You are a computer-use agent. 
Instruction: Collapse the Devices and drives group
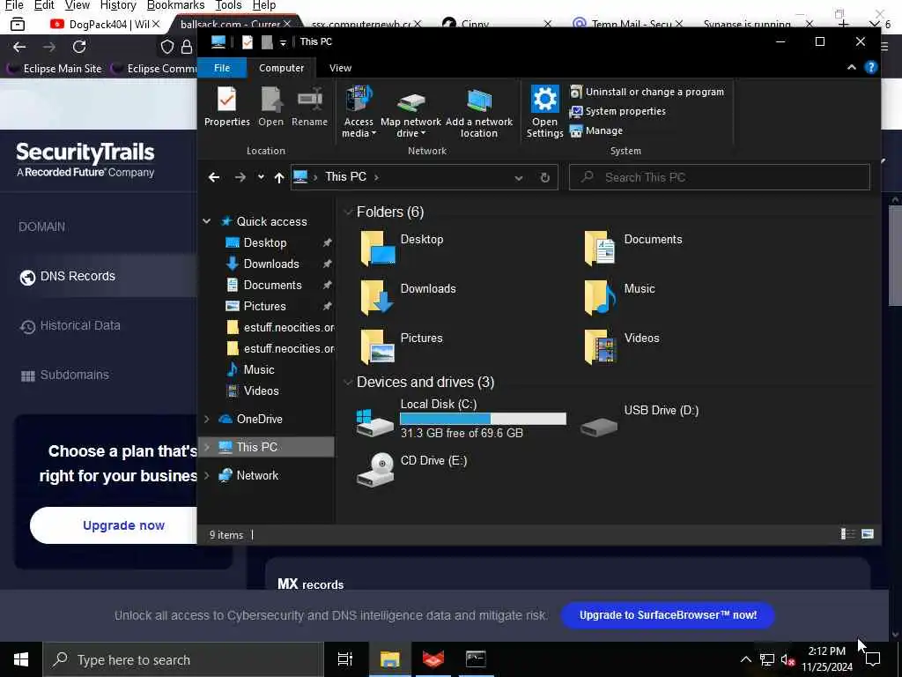point(347,383)
